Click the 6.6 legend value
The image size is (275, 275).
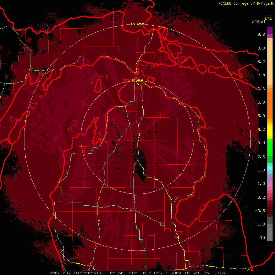click(x=261, y=89)
